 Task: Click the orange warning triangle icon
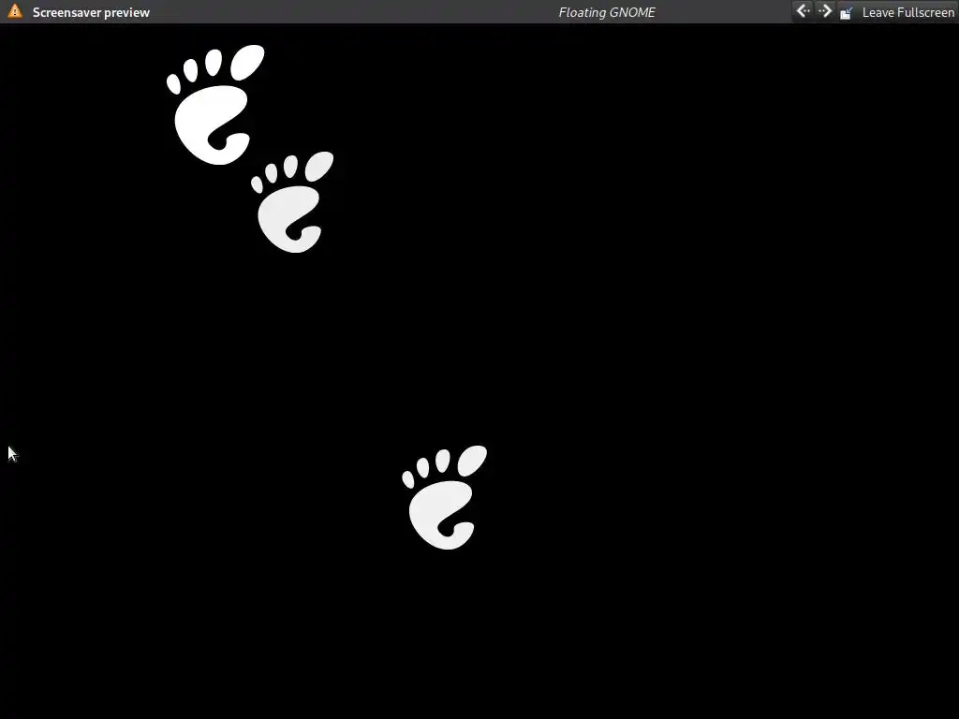15,11
